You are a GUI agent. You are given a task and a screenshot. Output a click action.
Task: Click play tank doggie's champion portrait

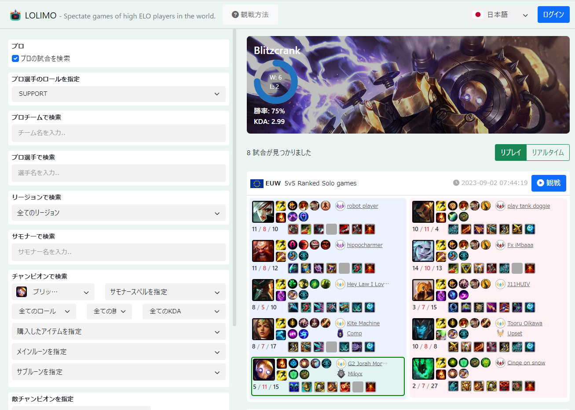pos(423,212)
